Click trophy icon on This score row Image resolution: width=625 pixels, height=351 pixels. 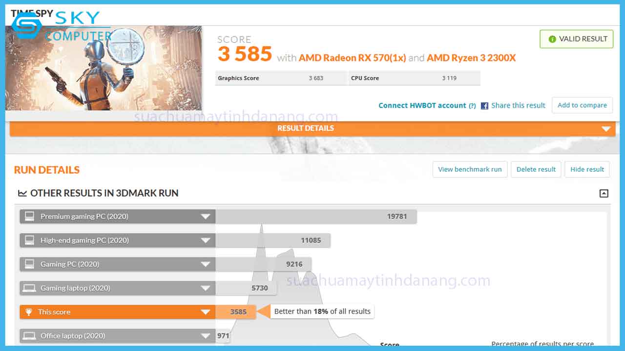29,312
